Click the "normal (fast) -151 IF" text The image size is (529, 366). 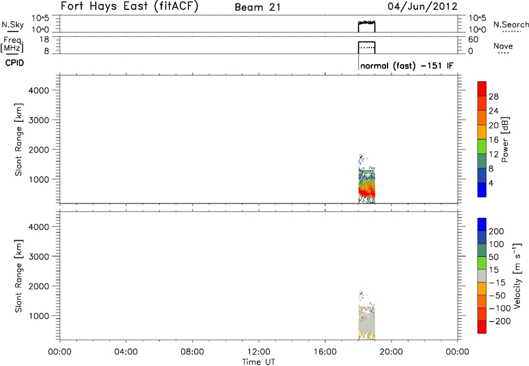pyautogui.click(x=407, y=65)
